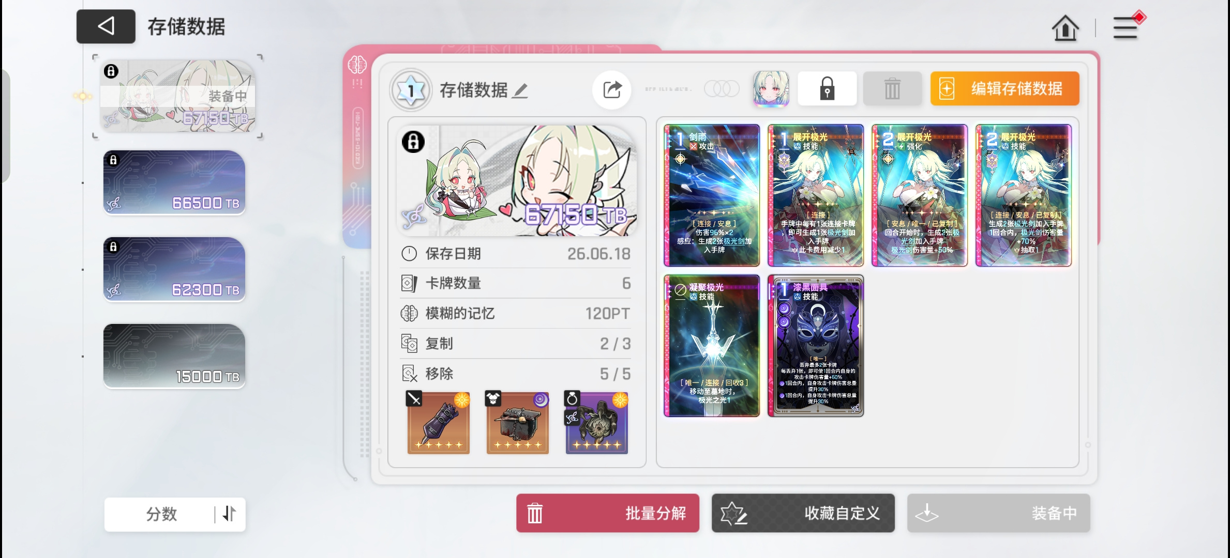Delete save data with trash button
The width and height of the screenshot is (1230, 558).
(892, 89)
